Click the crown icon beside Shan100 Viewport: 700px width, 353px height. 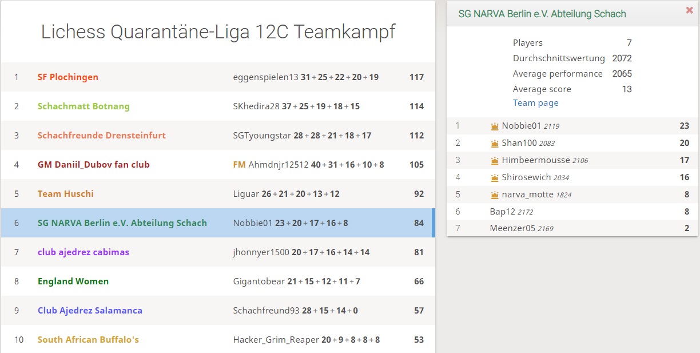click(x=495, y=144)
